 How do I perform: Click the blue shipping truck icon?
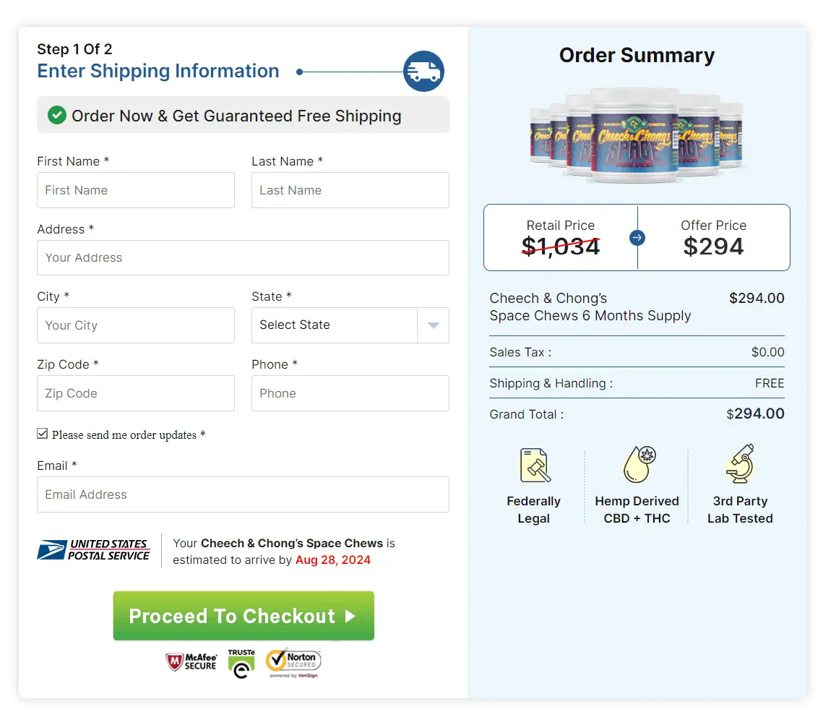click(423, 71)
